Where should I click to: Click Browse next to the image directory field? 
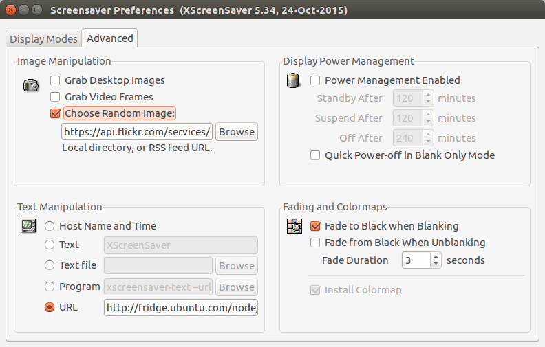[237, 132]
